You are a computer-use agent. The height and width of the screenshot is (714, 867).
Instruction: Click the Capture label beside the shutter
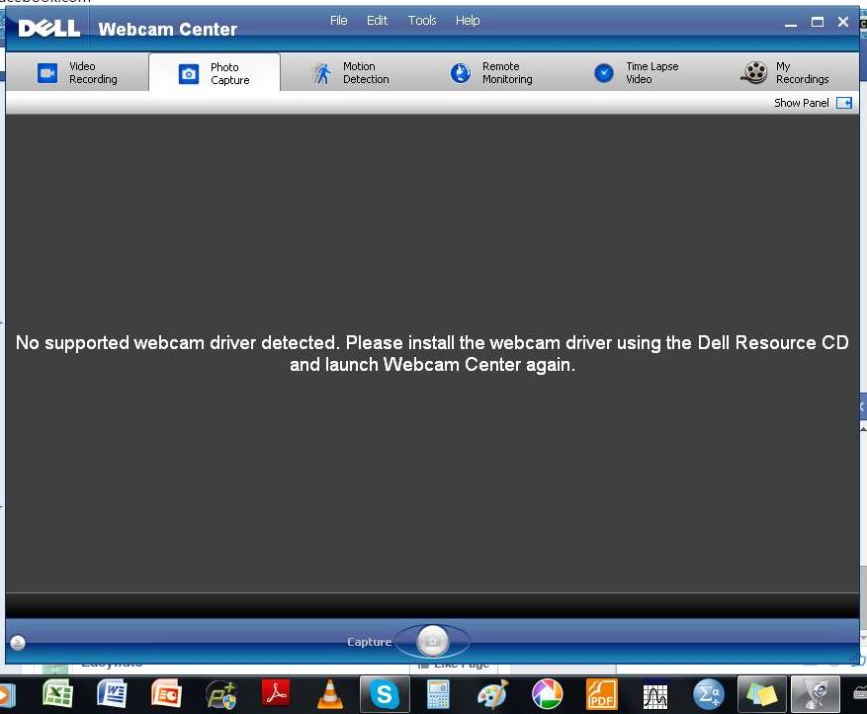(370, 642)
